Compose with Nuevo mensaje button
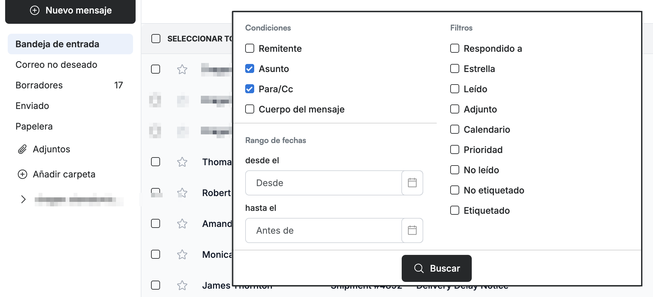This screenshot has width=653, height=297. (70, 10)
